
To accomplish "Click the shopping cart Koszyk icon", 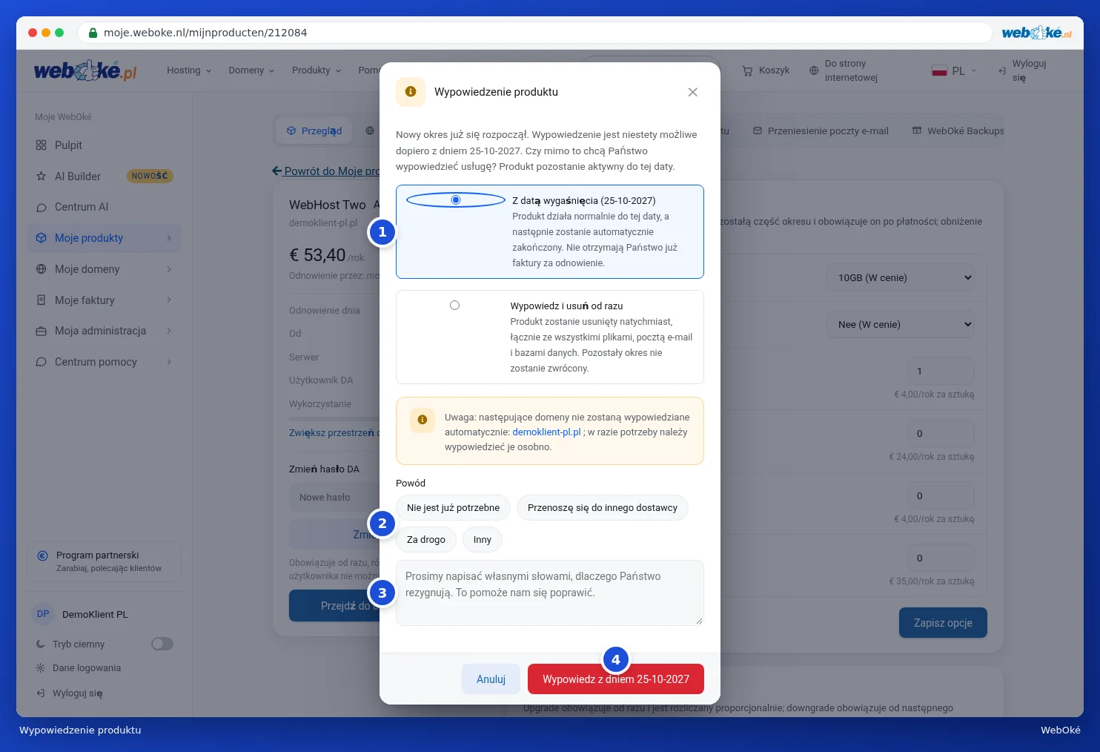I will [747, 70].
